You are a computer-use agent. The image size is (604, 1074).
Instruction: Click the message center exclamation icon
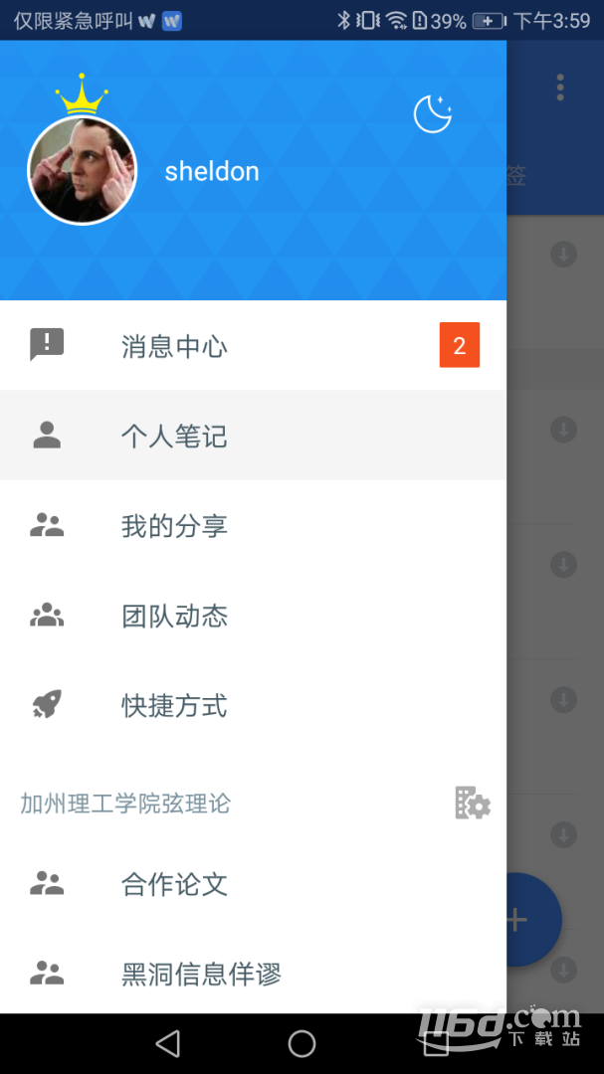click(x=47, y=344)
